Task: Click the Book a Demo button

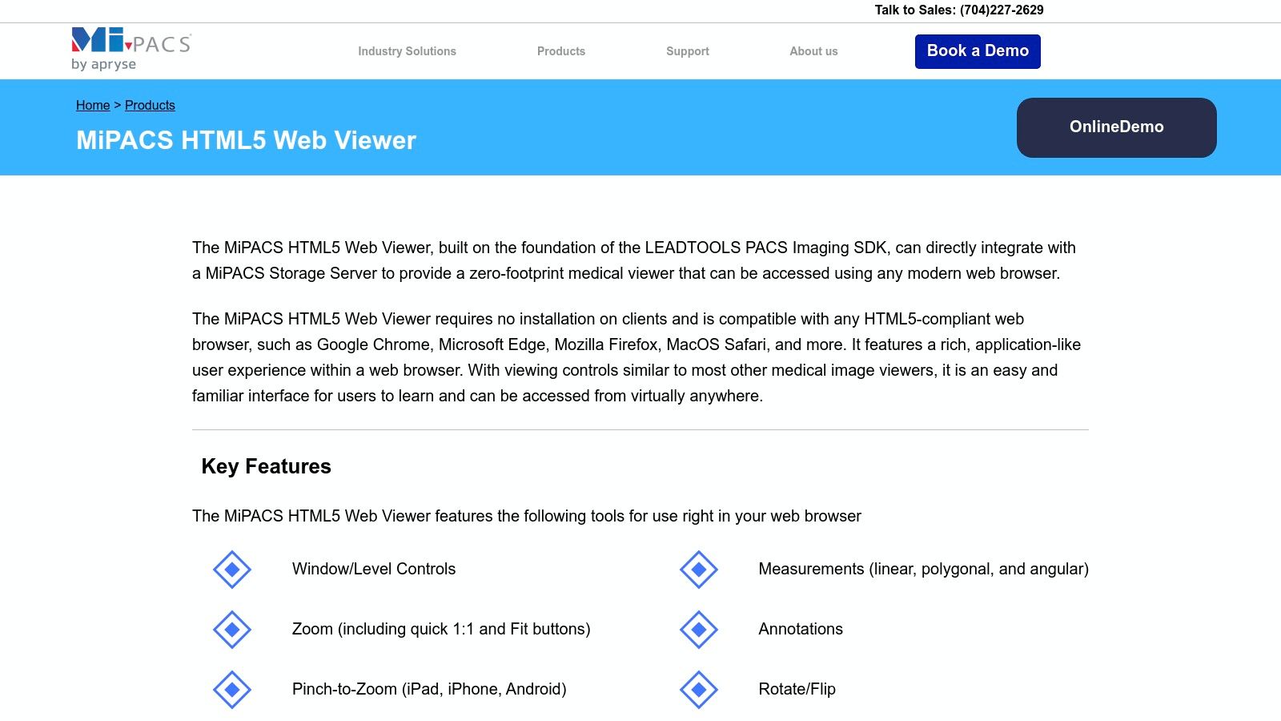Action: click(978, 50)
